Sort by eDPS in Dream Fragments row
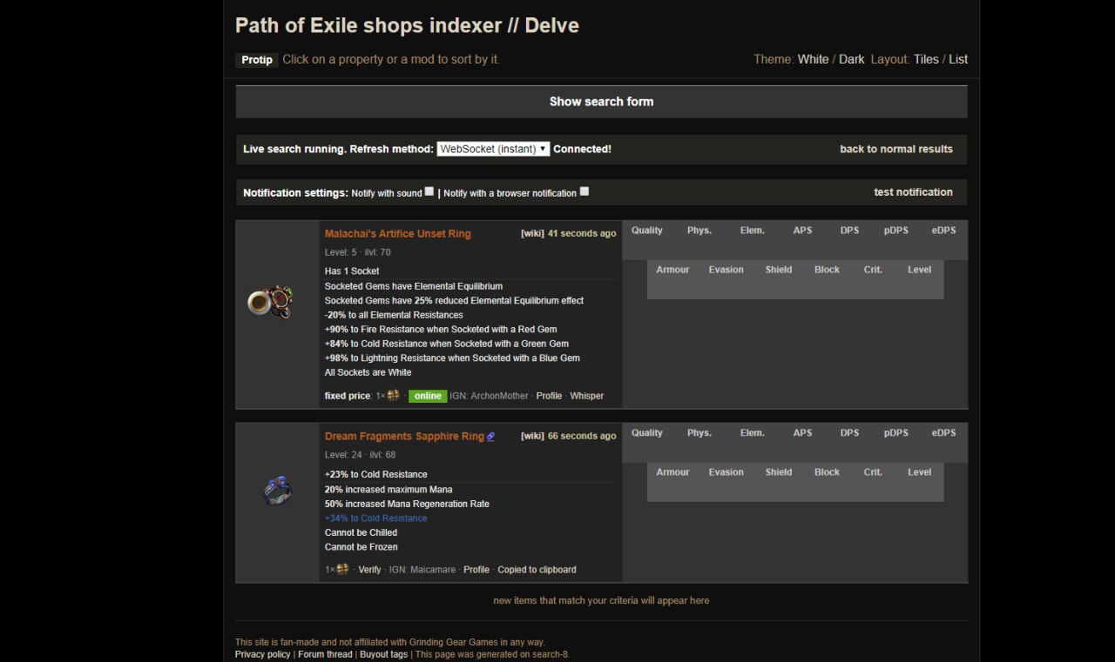Viewport: 1115px width, 662px height. tap(943, 433)
